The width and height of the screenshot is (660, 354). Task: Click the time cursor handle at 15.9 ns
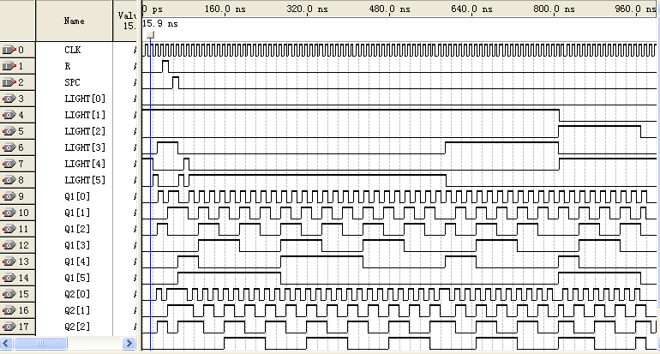151,36
